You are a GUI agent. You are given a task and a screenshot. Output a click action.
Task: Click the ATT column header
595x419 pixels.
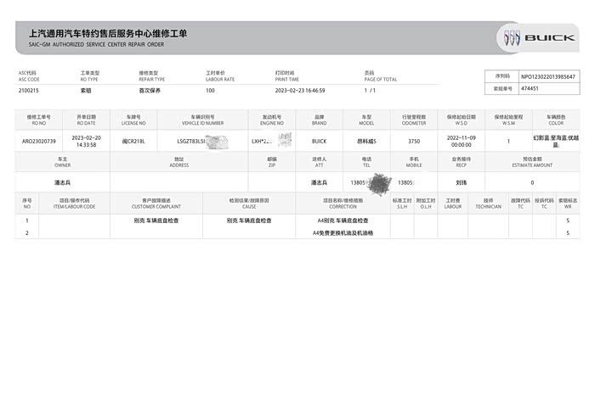point(319,162)
